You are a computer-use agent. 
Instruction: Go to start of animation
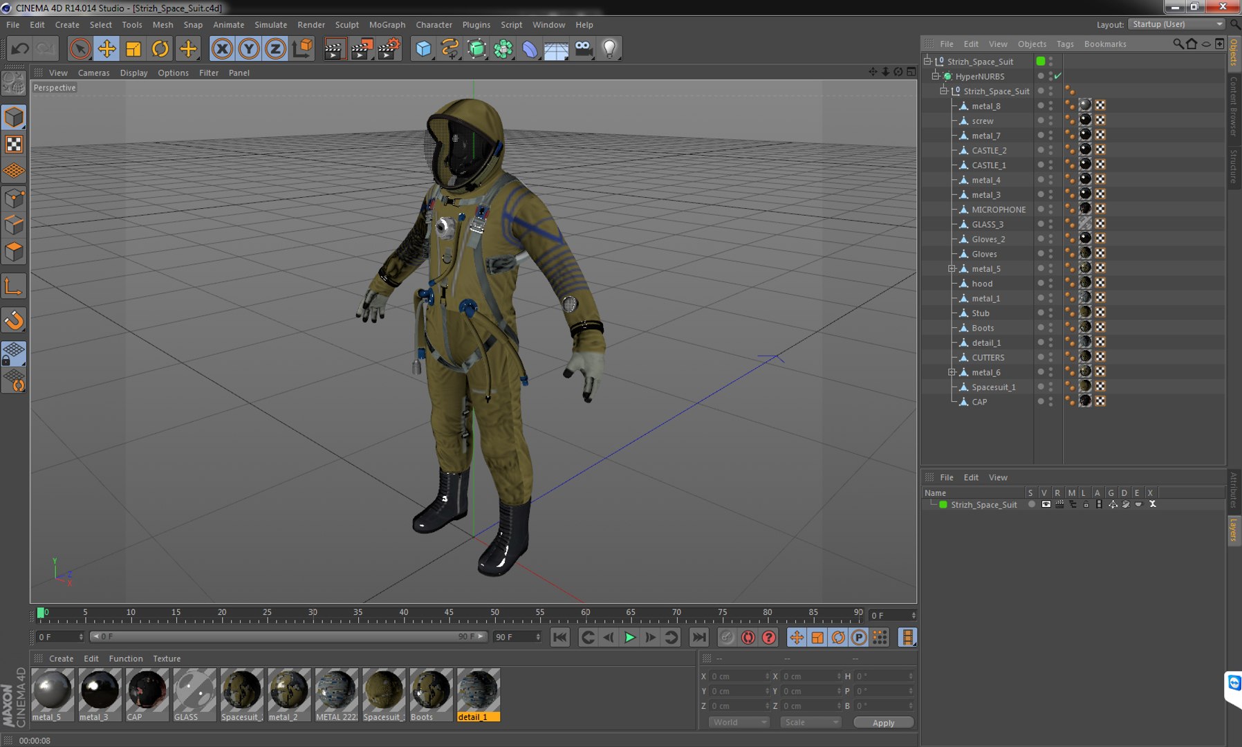(560, 637)
